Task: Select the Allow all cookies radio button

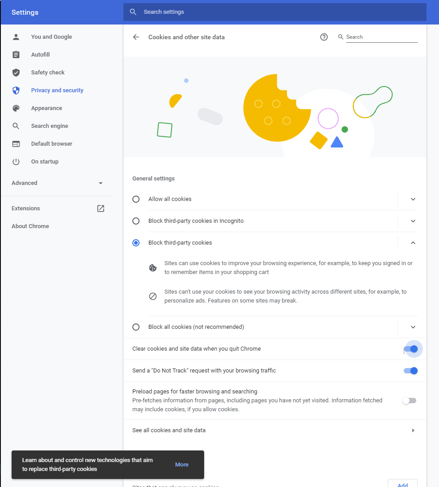Action: pos(136,199)
